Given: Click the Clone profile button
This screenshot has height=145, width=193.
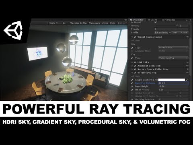Looking at the screenshot, I should pos(184,33).
